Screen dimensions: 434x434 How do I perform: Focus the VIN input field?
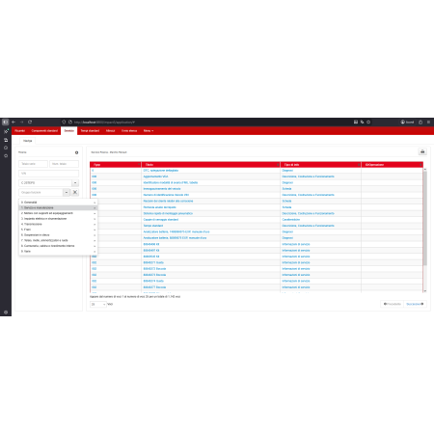click(x=48, y=174)
